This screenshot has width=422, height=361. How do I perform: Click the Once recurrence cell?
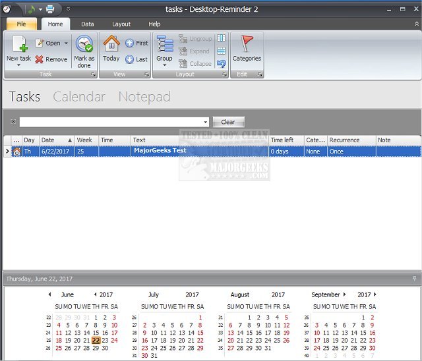coord(351,152)
